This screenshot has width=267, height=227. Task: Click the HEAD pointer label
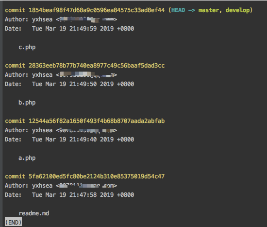[178, 10]
